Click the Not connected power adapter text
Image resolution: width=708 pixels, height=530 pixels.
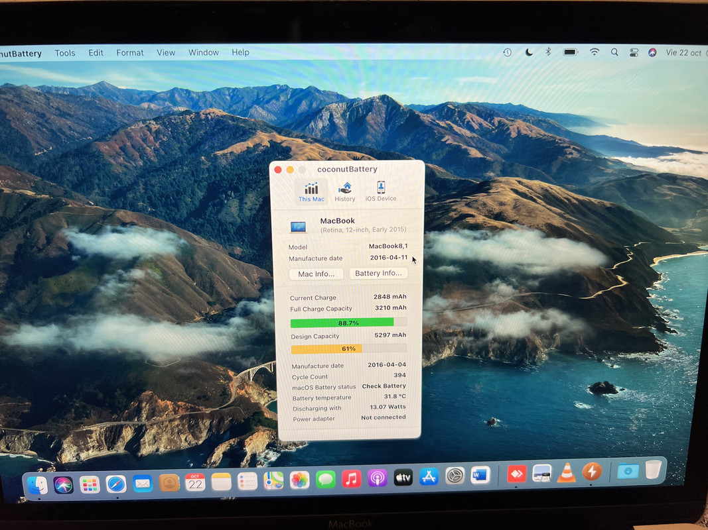(383, 417)
